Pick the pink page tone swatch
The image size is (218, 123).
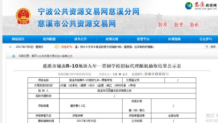157,74
